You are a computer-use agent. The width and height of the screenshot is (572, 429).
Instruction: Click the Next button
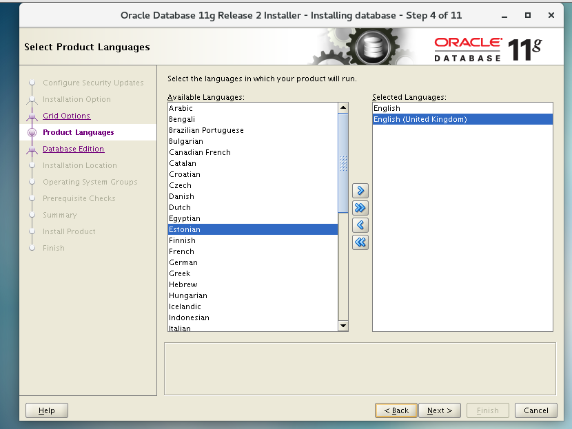point(440,410)
